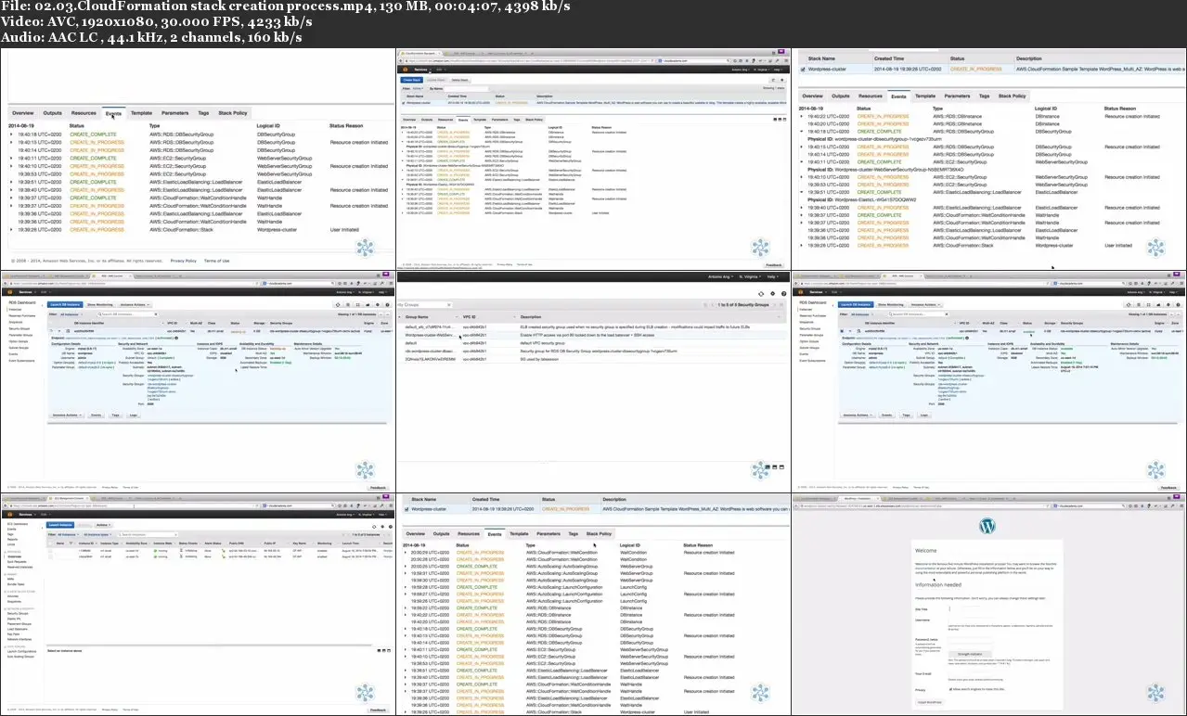Viewport: 1187px width, 716px height.
Task: Open Stack Policy tab in first frame
Action: tap(233, 113)
